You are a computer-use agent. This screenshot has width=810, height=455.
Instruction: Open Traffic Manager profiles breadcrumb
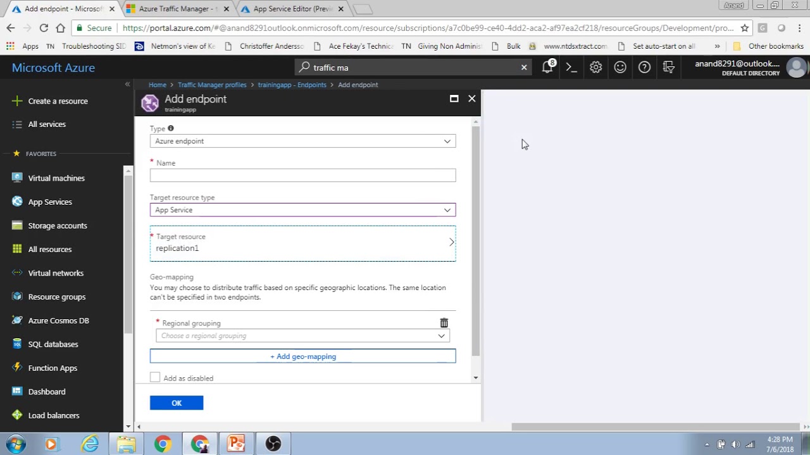[x=212, y=85]
